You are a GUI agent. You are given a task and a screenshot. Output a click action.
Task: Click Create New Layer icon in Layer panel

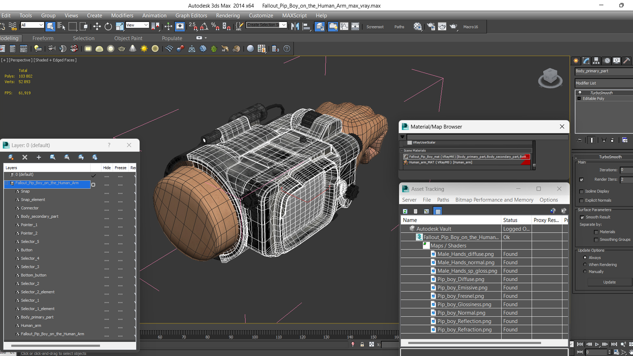pos(11,157)
